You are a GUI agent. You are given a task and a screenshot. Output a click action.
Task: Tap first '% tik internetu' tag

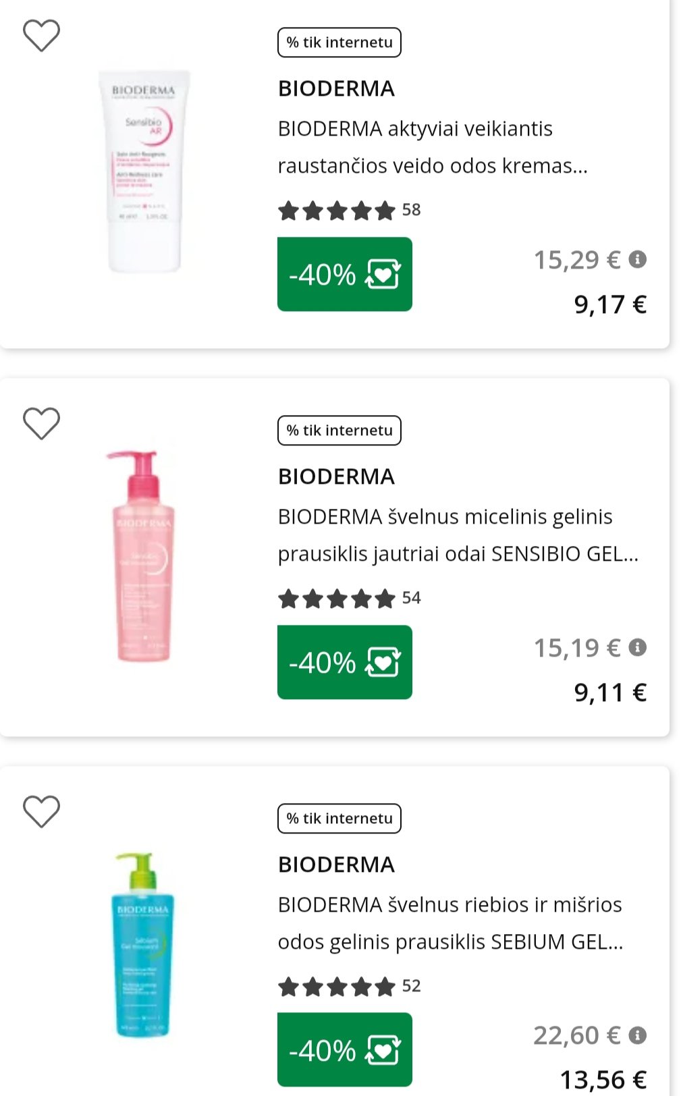(339, 43)
